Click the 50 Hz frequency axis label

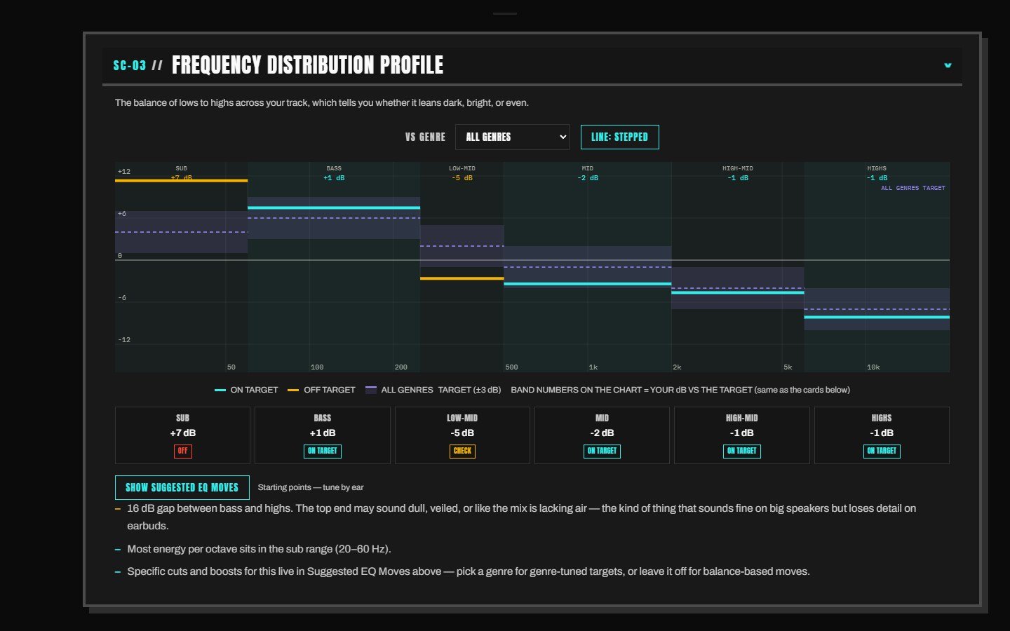pyautogui.click(x=231, y=367)
